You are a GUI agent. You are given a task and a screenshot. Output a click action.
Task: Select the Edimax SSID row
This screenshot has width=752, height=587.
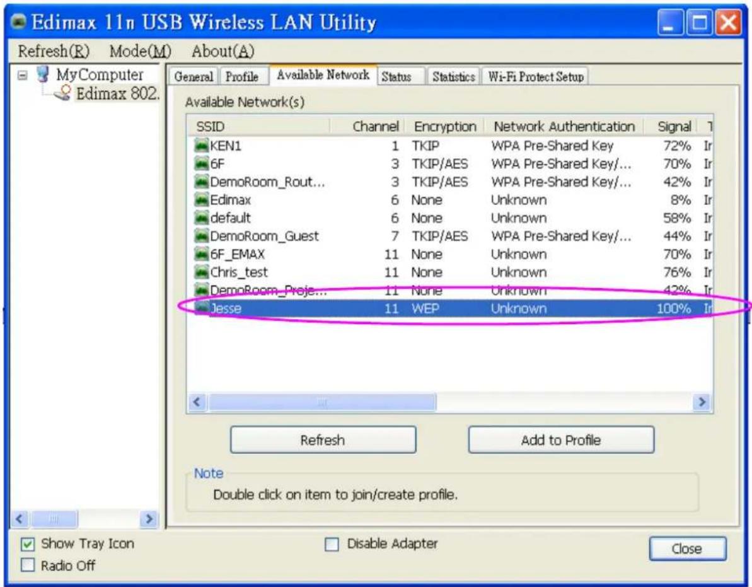(x=450, y=199)
